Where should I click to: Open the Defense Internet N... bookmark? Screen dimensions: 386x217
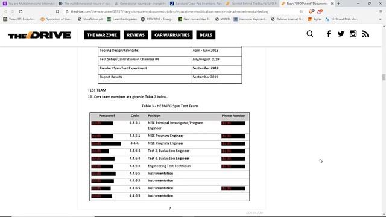(287, 19)
